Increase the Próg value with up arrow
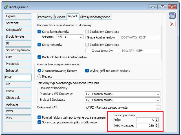 click(157, 119)
